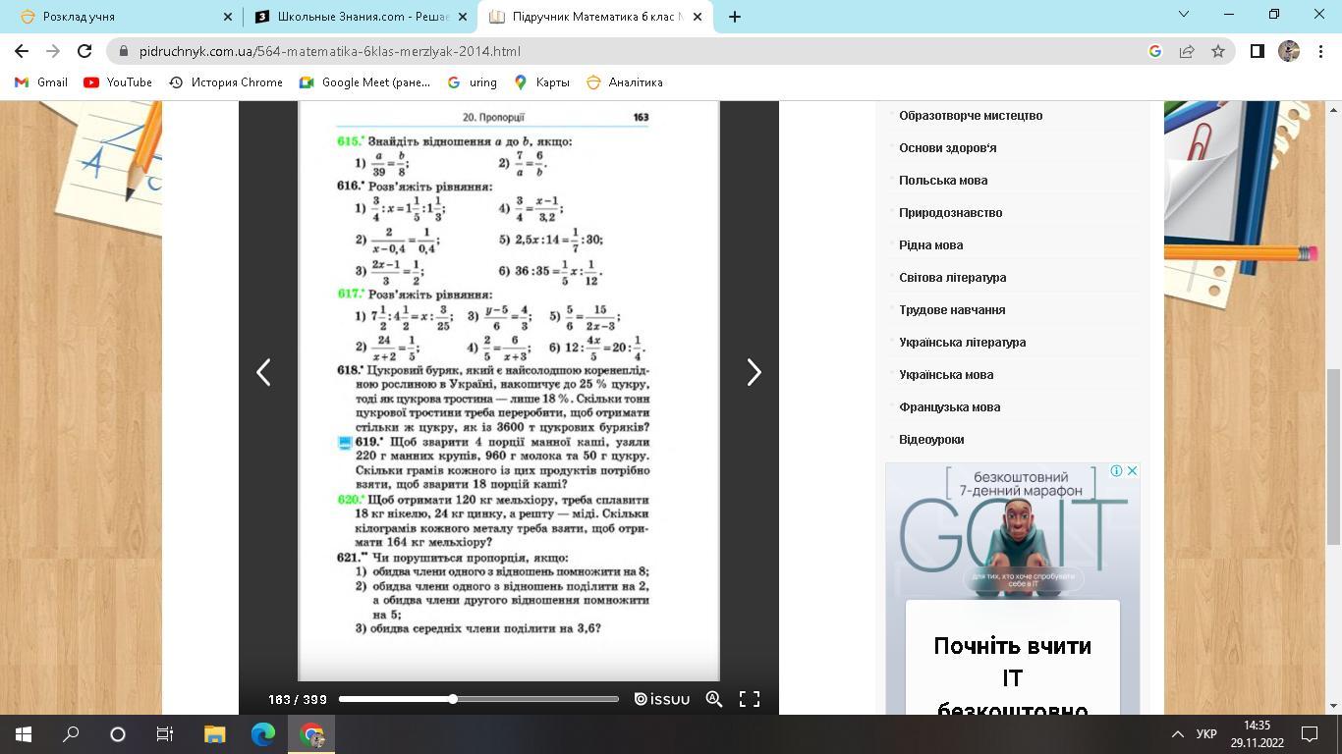Viewport: 1342px width, 754px height.
Task: Enter fullscreen mode in the viewer
Action: [x=750, y=699]
